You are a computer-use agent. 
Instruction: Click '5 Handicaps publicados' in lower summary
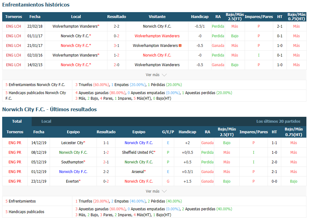pyautogui.click(x=25, y=212)
